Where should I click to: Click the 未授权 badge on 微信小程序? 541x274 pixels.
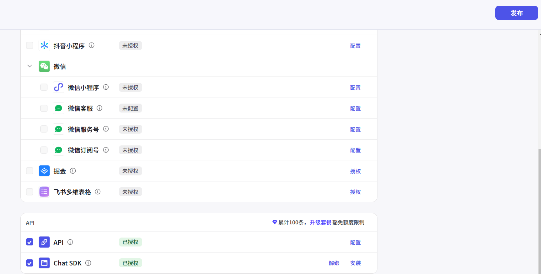point(130,87)
